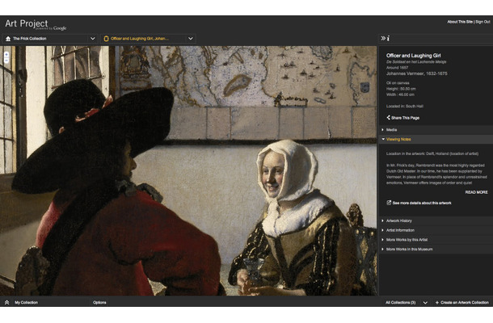This screenshot has width=493, height=323.
Task: Click the share icon next to Share This Page
Action: (388, 118)
